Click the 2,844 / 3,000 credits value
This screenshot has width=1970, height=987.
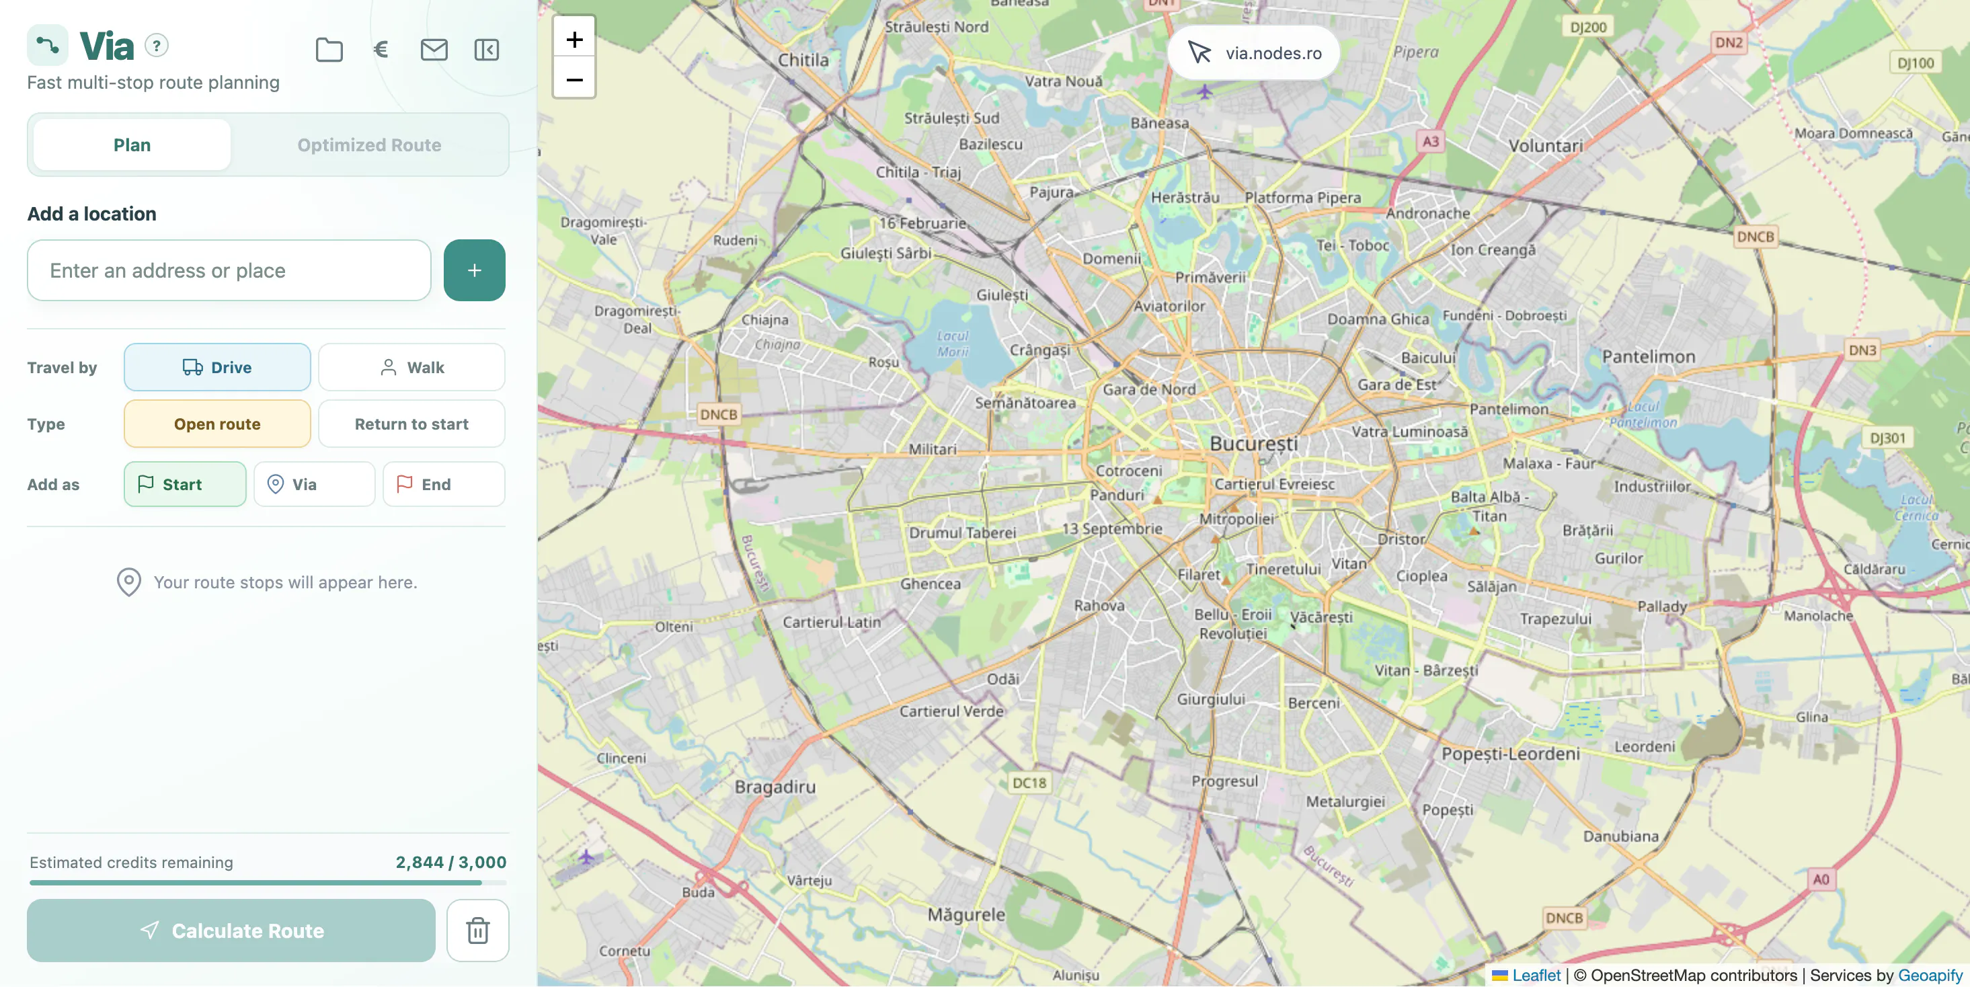click(x=450, y=862)
